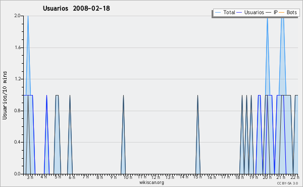Viewport: 303px width, 187px height.
Task: Click the light blue Total legend line
Action: coord(218,13)
